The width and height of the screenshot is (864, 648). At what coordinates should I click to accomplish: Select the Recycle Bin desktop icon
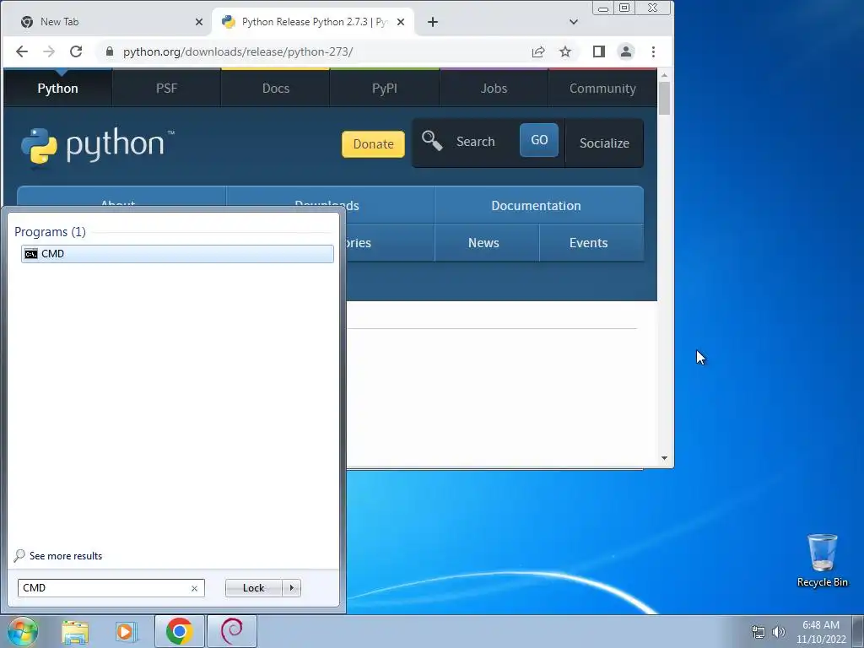pyautogui.click(x=822, y=560)
